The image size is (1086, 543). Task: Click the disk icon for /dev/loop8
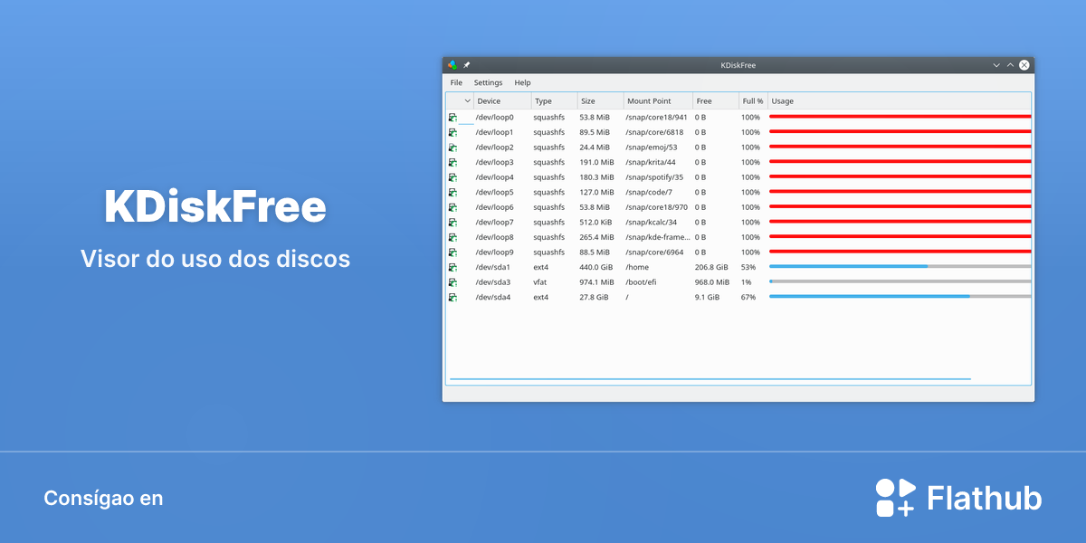[x=452, y=237]
